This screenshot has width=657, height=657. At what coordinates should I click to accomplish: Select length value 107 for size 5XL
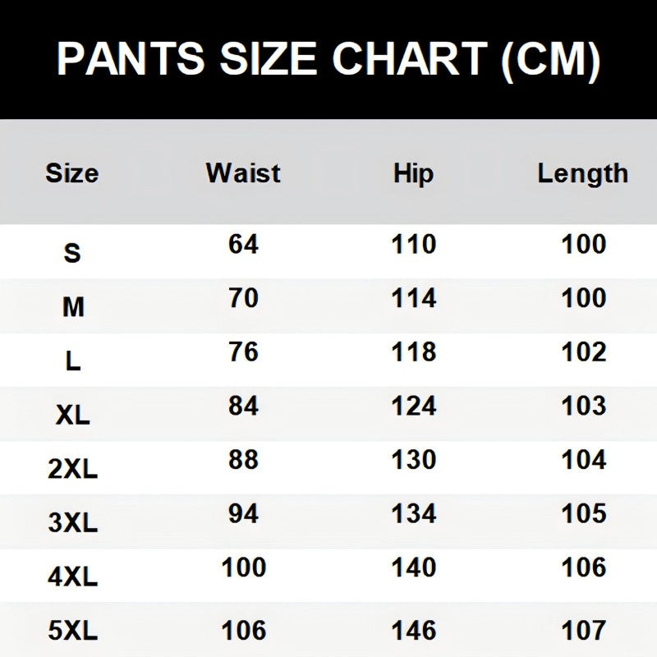point(584,630)
